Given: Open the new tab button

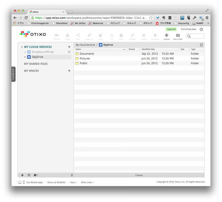Looking at the screenshot, I should [70, 12].
